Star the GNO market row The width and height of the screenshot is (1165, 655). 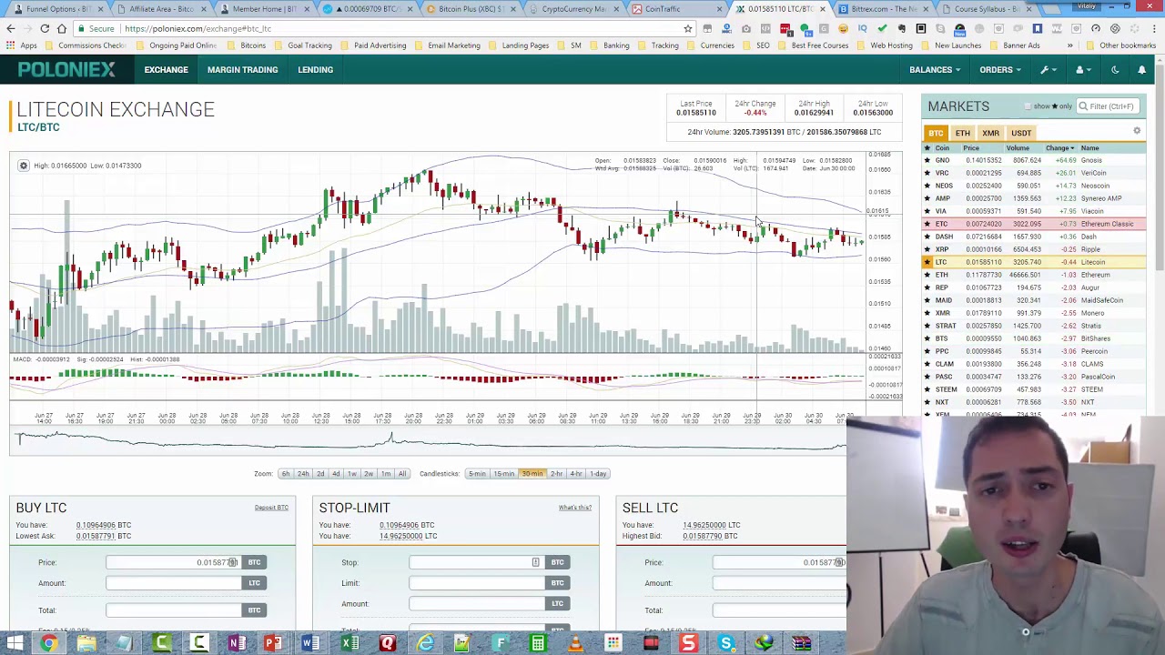tap(927, 160)
